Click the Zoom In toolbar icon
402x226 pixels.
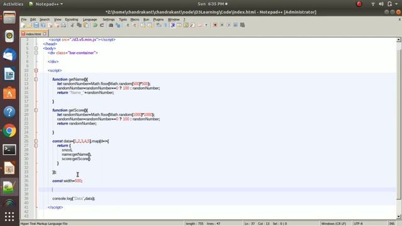click(128, 25)
